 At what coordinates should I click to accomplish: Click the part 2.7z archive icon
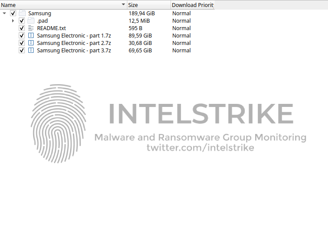pyautogui.click(x=31, y=43)
